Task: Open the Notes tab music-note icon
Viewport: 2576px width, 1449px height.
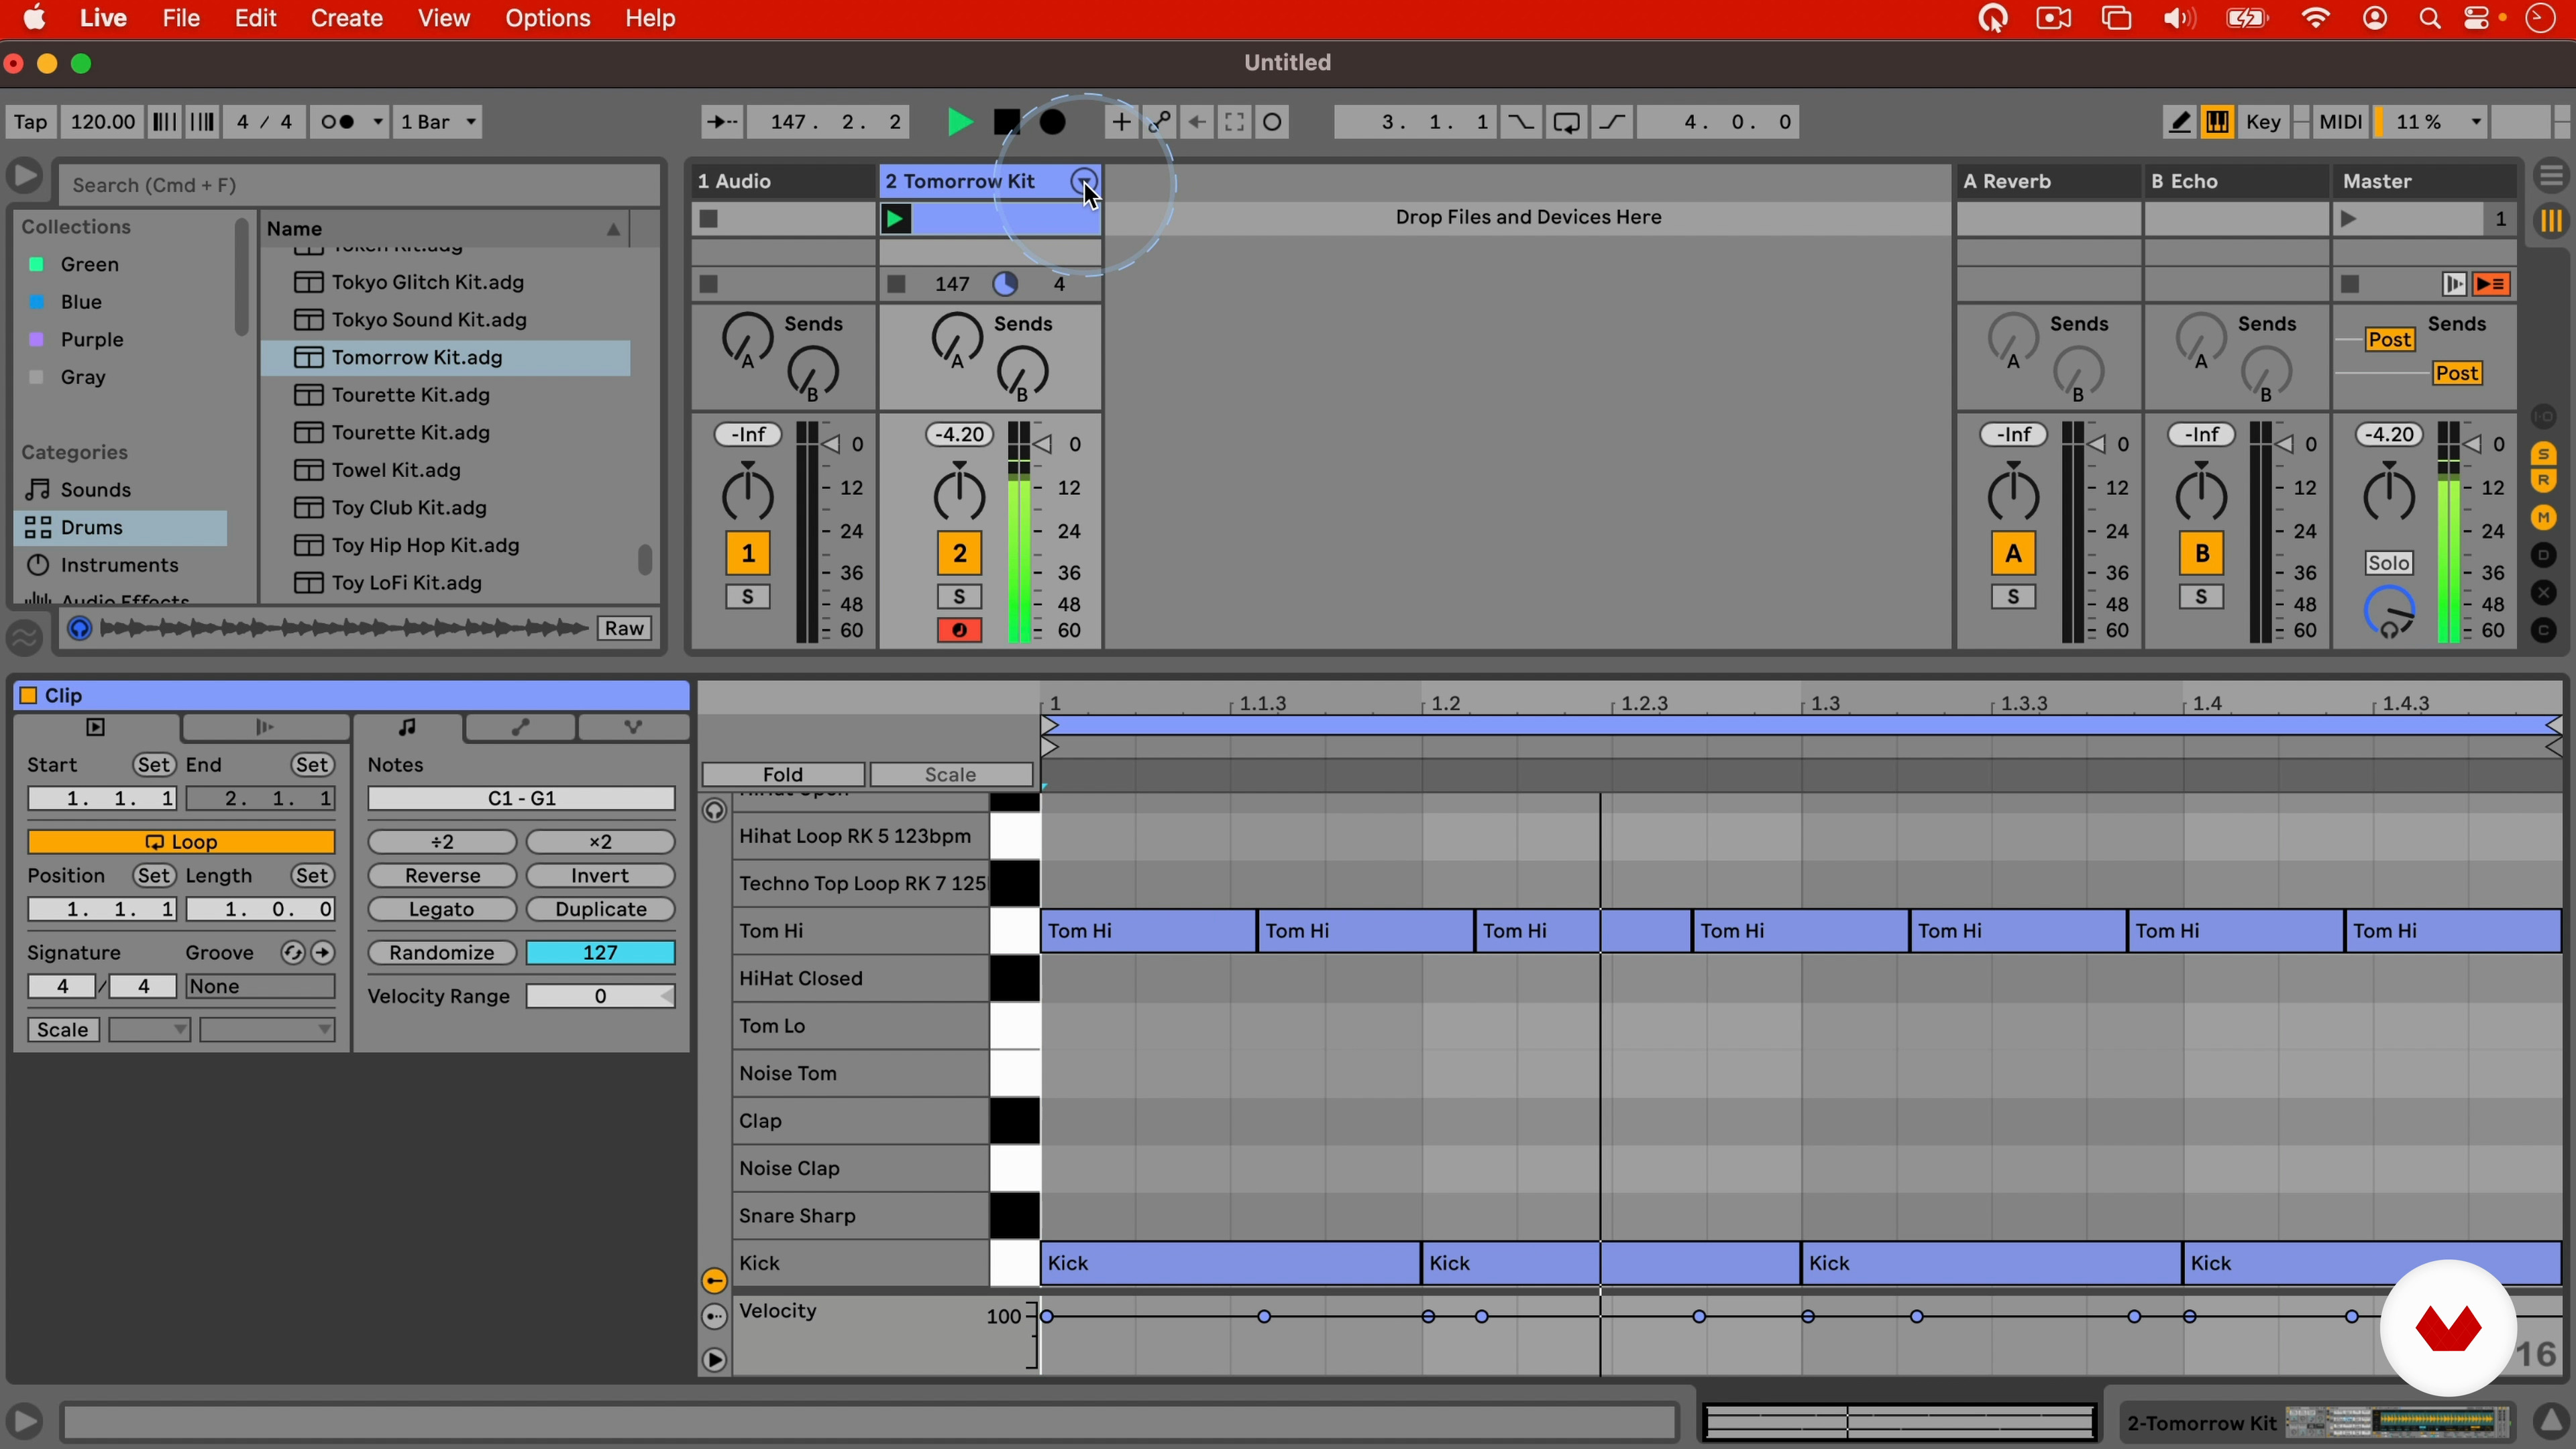Action: click(407, 727)
